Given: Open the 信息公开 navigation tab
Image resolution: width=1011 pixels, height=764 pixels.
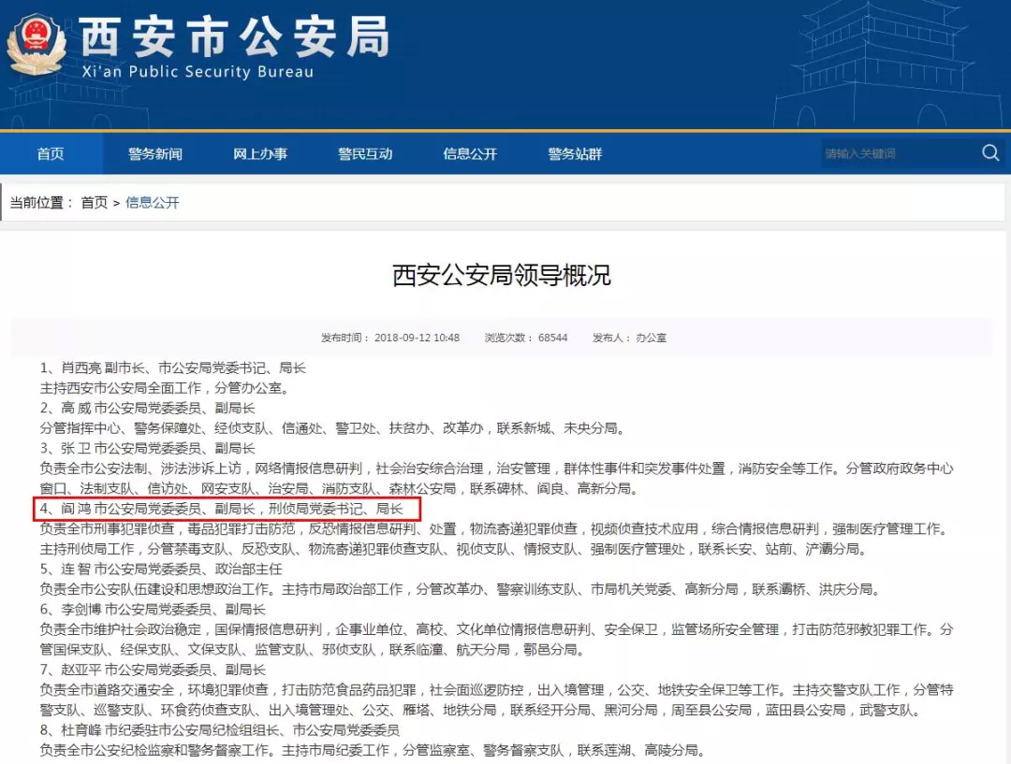Looking at the screenshot, I should (x=470, y=153).
